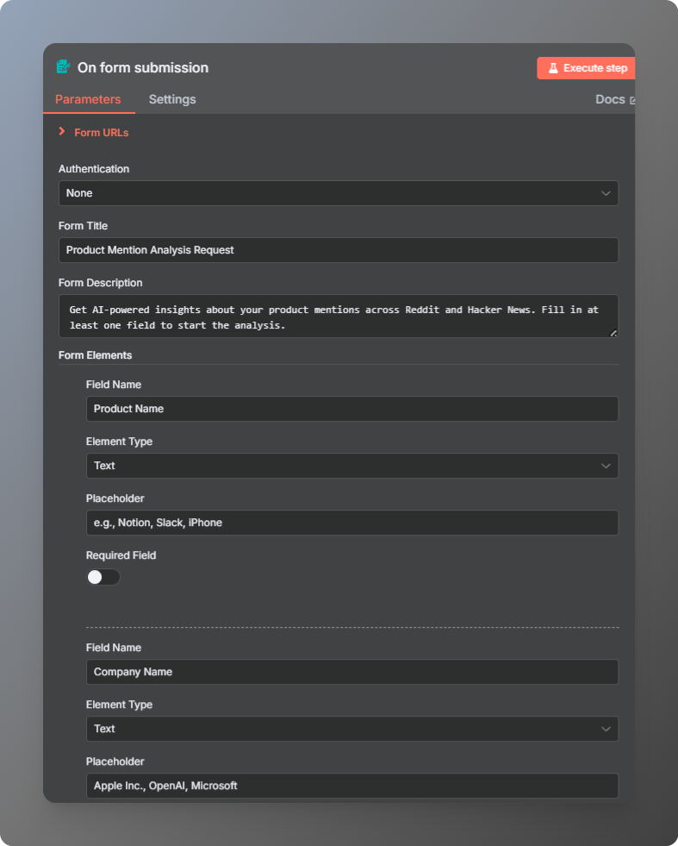The width and height of the screenshot is (678, 846).
Task: Open the Docs link
Action: pos(610,99)
